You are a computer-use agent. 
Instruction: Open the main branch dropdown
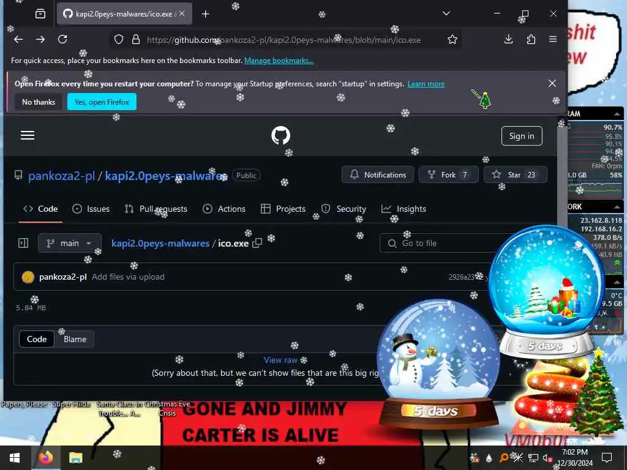[x=70, y=243]
